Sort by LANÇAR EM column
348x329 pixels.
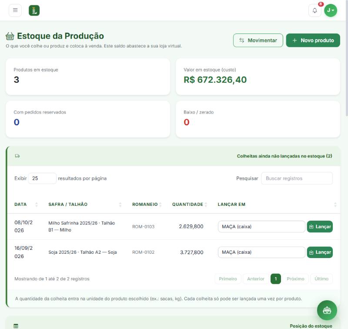(277, 205)
